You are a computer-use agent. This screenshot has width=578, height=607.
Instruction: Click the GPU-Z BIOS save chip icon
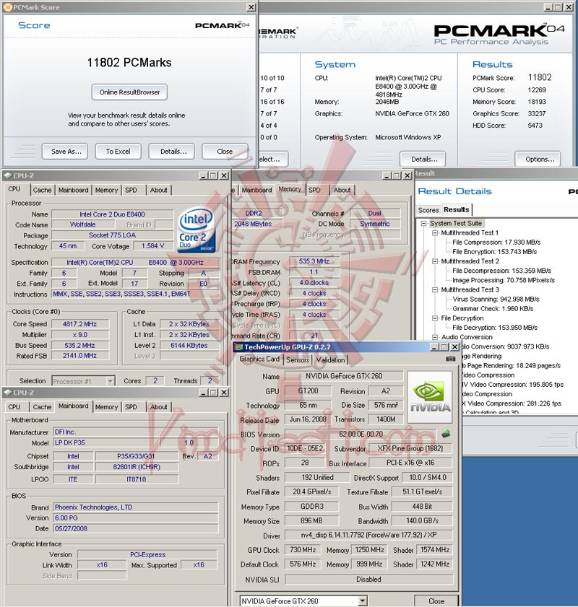click(447, 434)
